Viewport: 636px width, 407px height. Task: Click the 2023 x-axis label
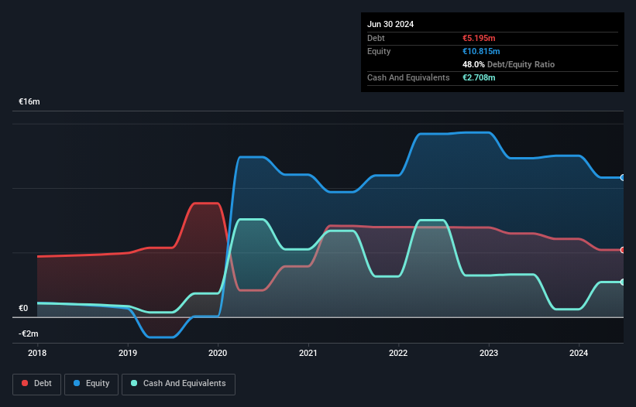tap(489, 353)
